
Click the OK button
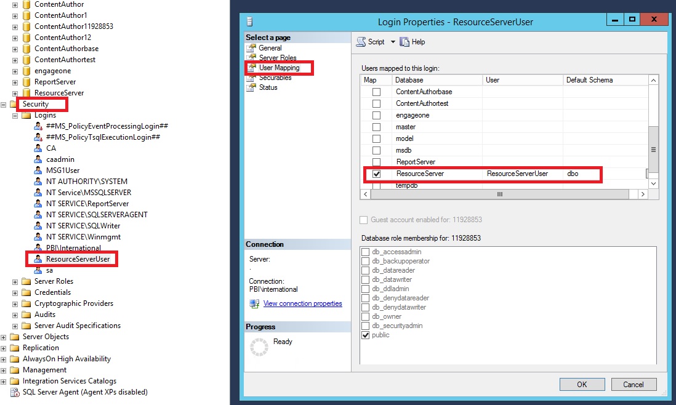click(581, 383)
